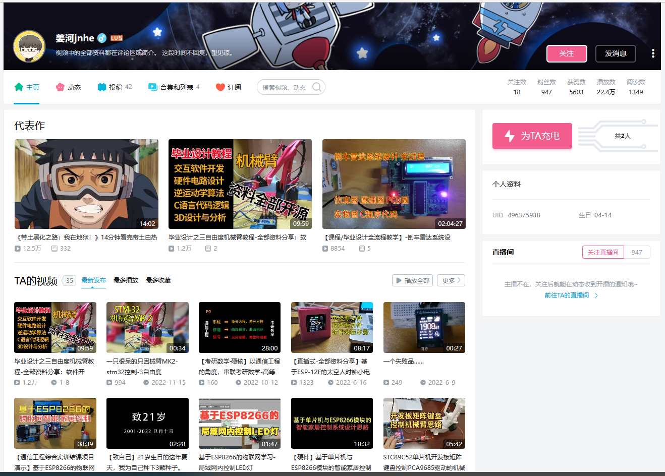Open the 05:42 矩阵键盘控制机械臂 thumbnail

pos(424,423)
